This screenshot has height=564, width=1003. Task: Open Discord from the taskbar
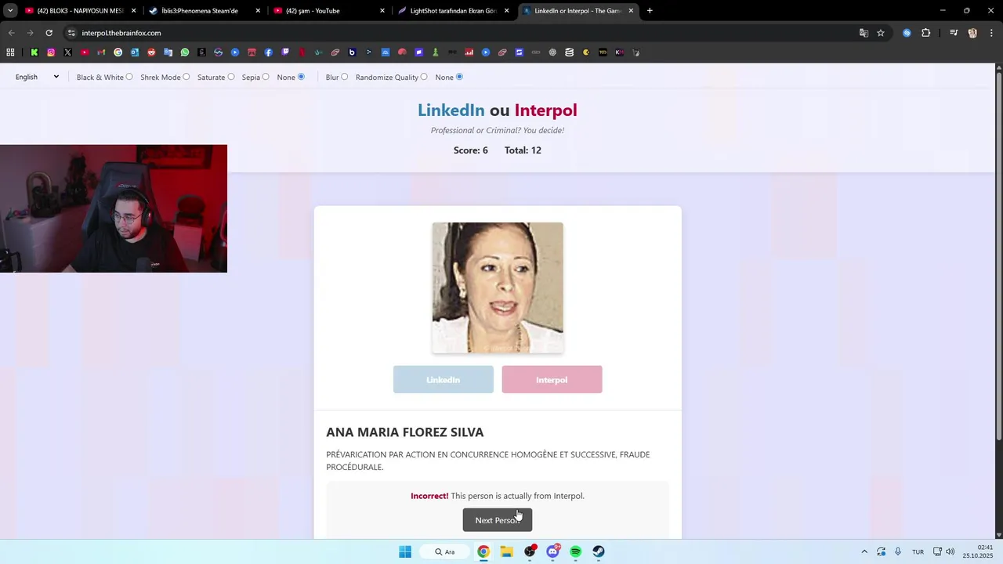(x=553, y=551)
